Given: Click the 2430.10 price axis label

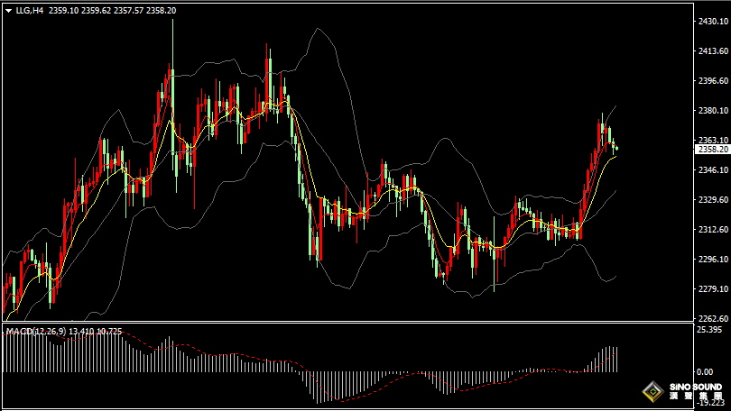Looking at the screenshot, I should (x=710, y=21).
